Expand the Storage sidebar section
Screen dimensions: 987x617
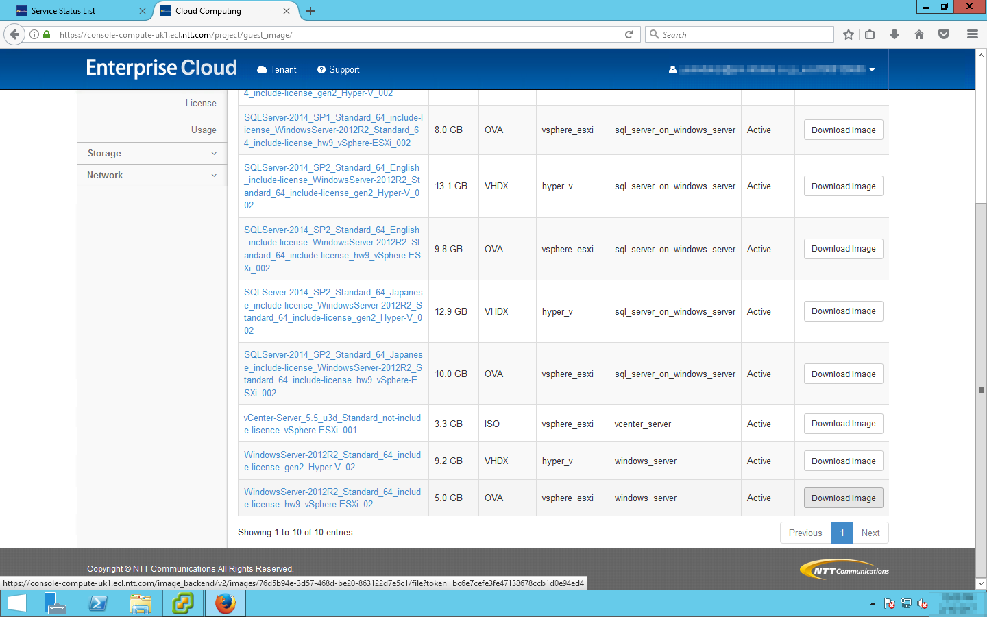pyautogui.click(x=152, y=154)
